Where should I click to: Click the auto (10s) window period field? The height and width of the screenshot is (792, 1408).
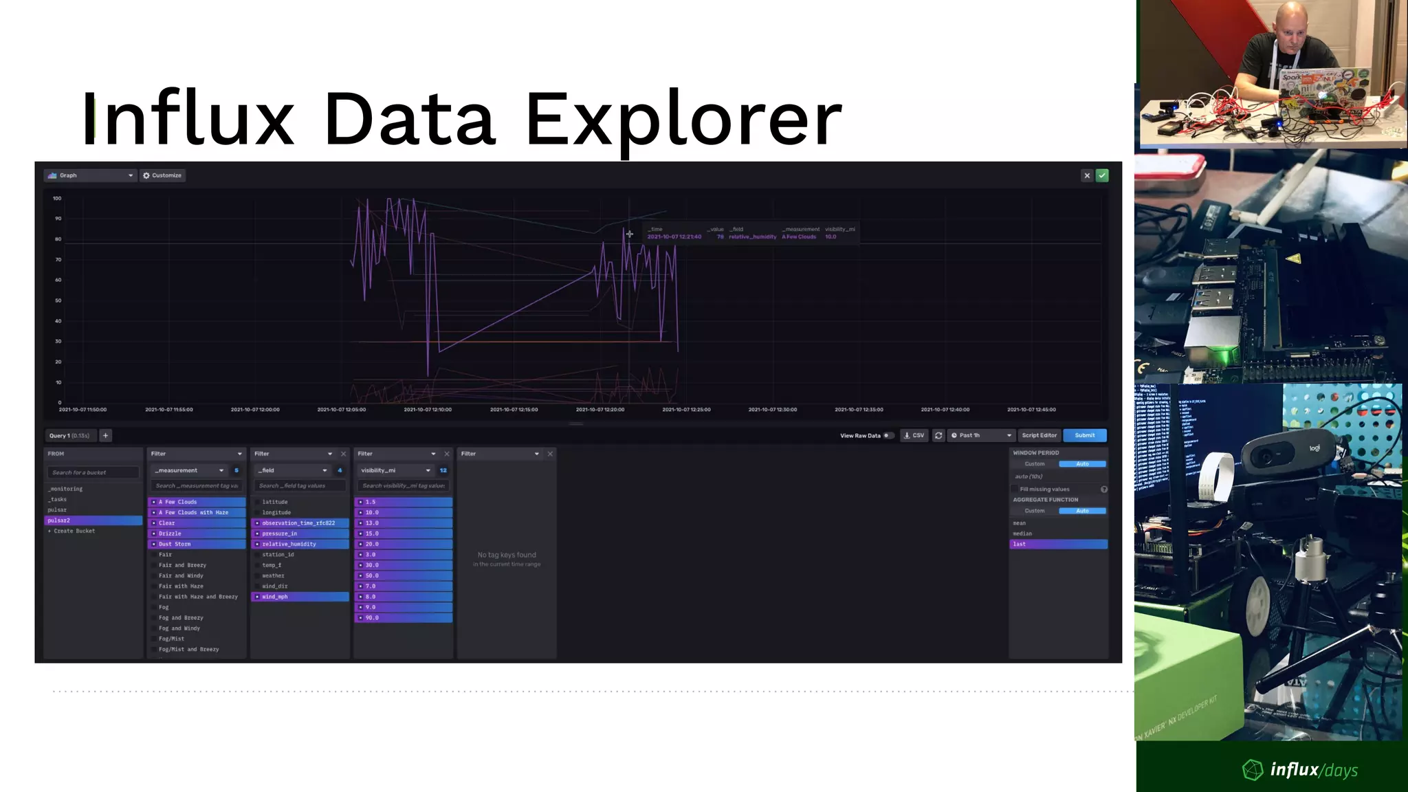tap(1059, 476)
